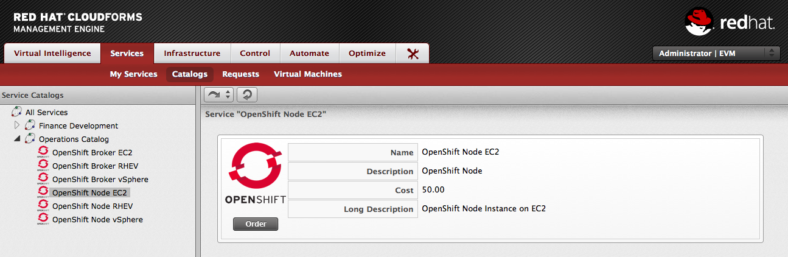This screenshot has width=788, height=257.
Task: Go to the Automate tab
Action: point(309,54)
